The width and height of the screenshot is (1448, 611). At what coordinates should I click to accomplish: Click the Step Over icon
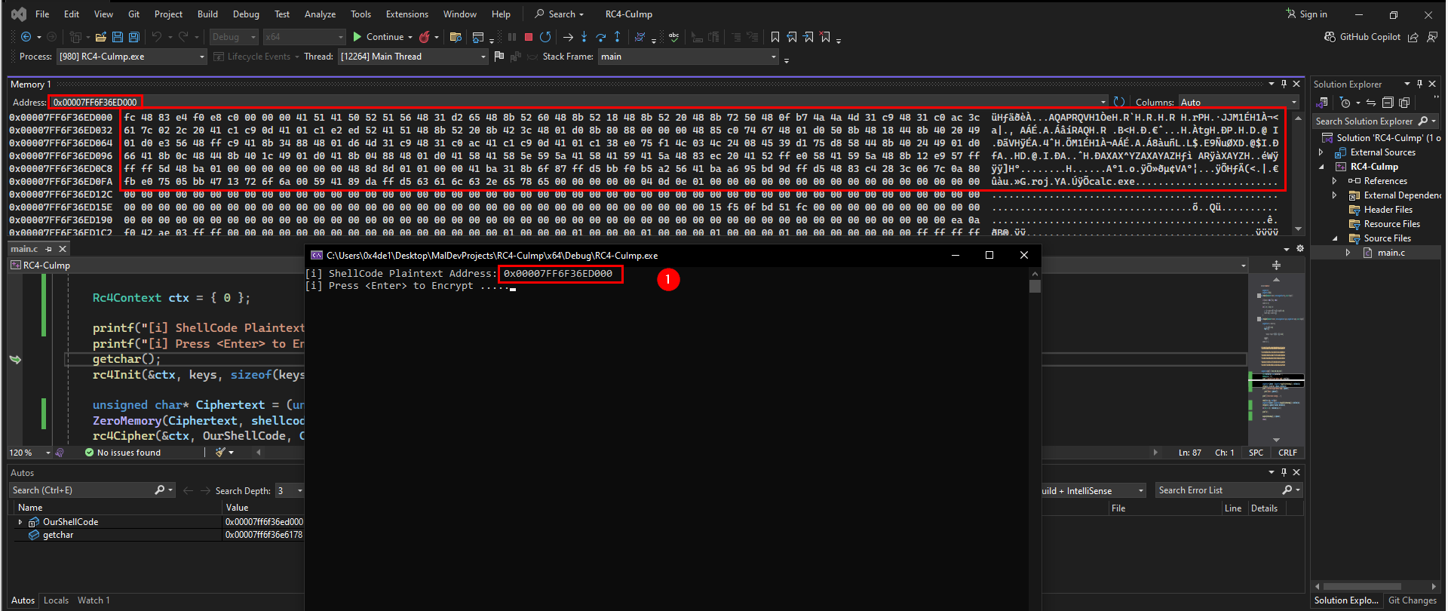coord(600,36)
